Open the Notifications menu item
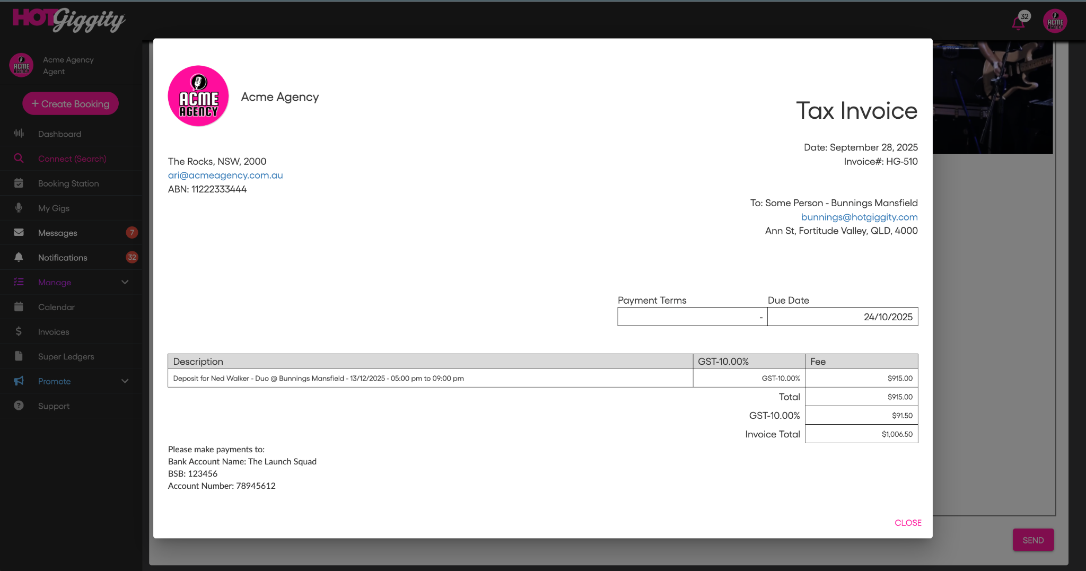 click(71, 258)
